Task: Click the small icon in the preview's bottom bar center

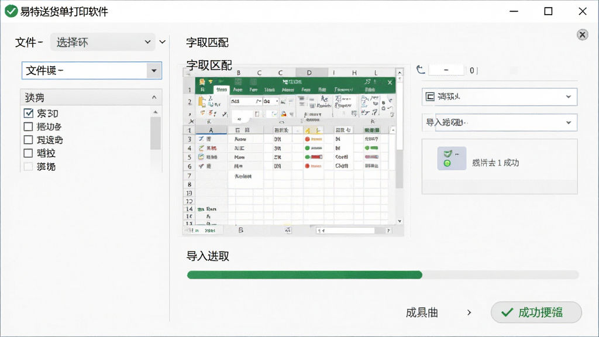Action: click(288, 230)
